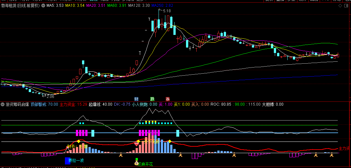
Task: Open the 渤海租赁 (日线.前复权) title label
Action: (x=21, y=5)
